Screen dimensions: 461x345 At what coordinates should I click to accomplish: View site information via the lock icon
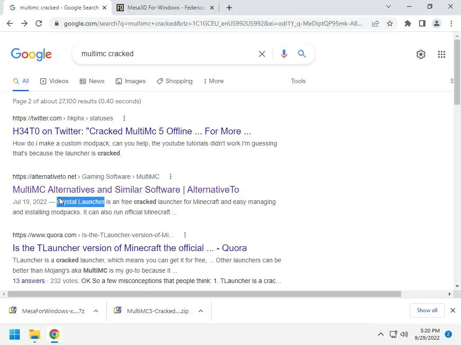coord(56,23)
